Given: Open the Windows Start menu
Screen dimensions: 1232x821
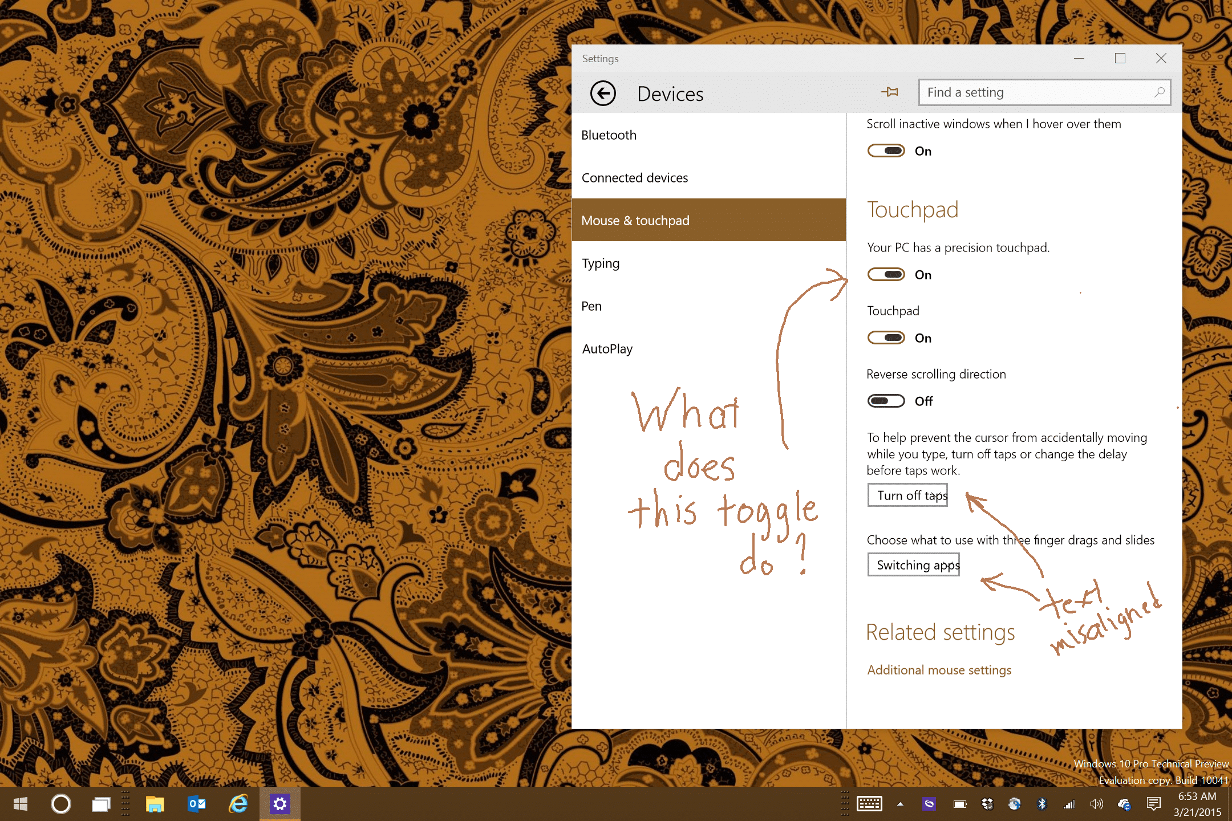Looking at the screenshot, I should pyautogui.click(x=21, y=804).
